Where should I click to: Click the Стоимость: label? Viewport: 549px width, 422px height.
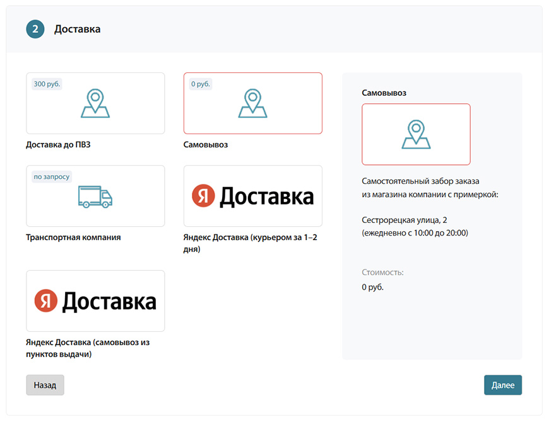(x=382, y=272)
